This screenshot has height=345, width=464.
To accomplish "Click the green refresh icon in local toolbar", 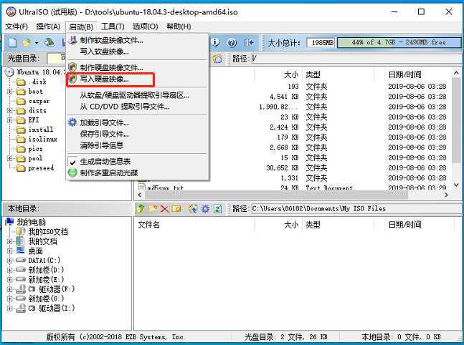I will click(218, 209).
